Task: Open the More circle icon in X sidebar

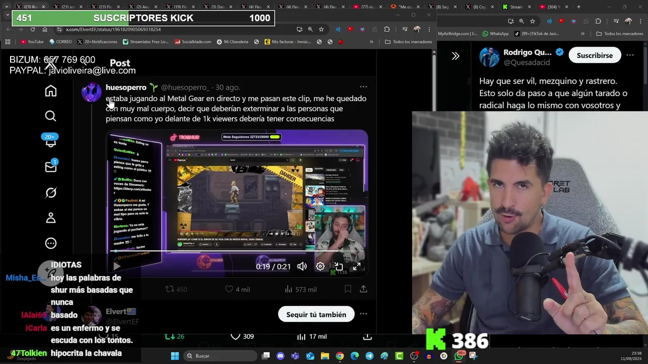Action: (51, 243)
